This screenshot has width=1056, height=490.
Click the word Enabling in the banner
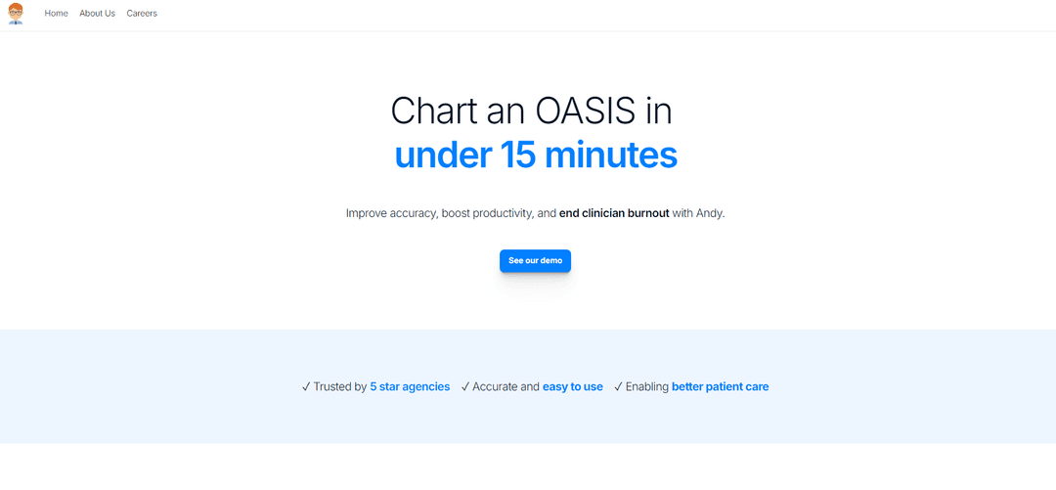(x=647, y=387)
